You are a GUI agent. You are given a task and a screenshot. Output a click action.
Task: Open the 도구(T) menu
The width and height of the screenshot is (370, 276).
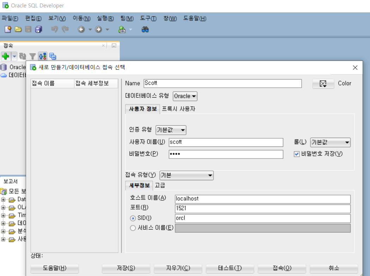click(x=148, y=18)
